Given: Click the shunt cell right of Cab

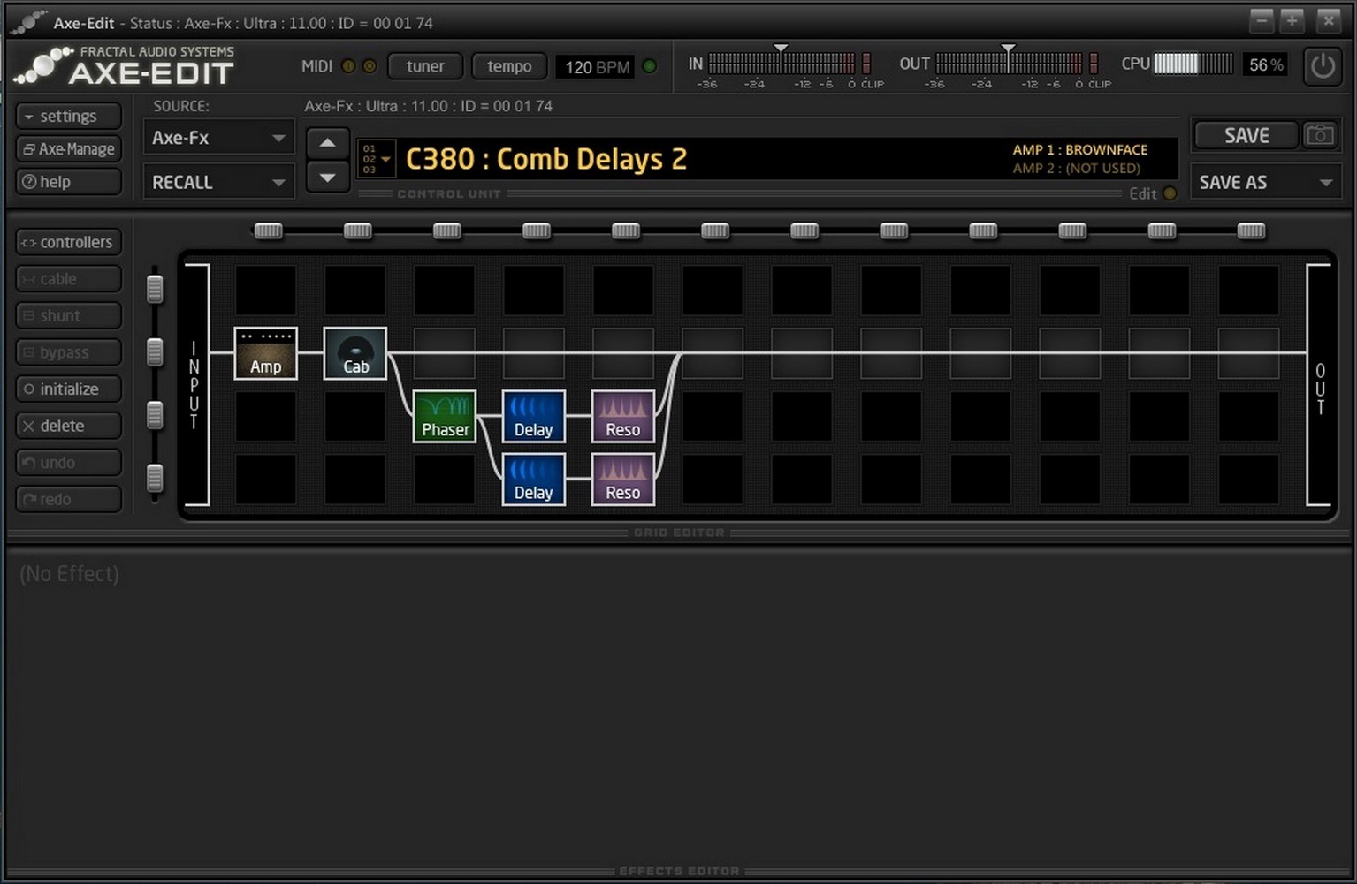Looking at the screenshot, I should pyautogui.click(x=445, y=353).
